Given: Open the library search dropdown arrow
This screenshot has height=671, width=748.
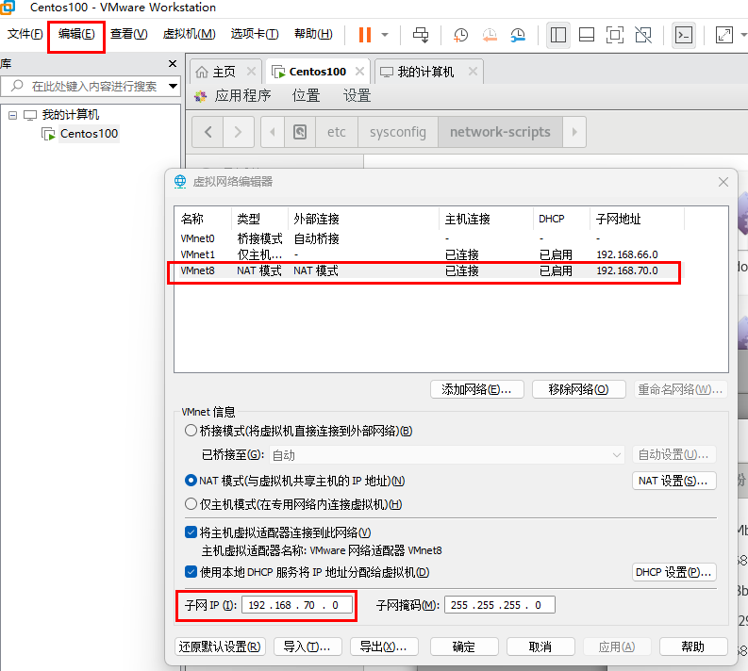Looking at the screenshot, I should (x=174, y=87).
